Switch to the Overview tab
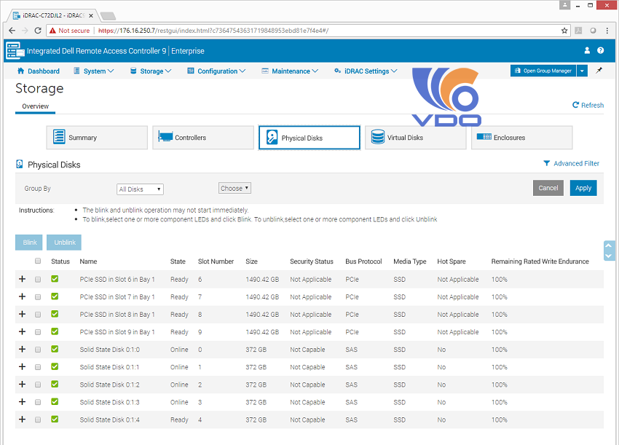This screenshot has width=619, height=445. [x=36, y=106]
